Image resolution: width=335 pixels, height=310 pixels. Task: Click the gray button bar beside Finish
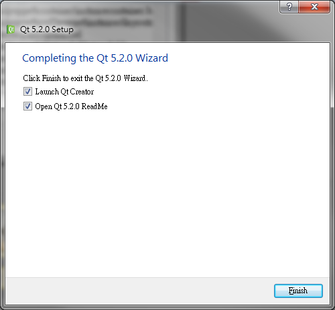pyautogui.click(x=139, y=291)
